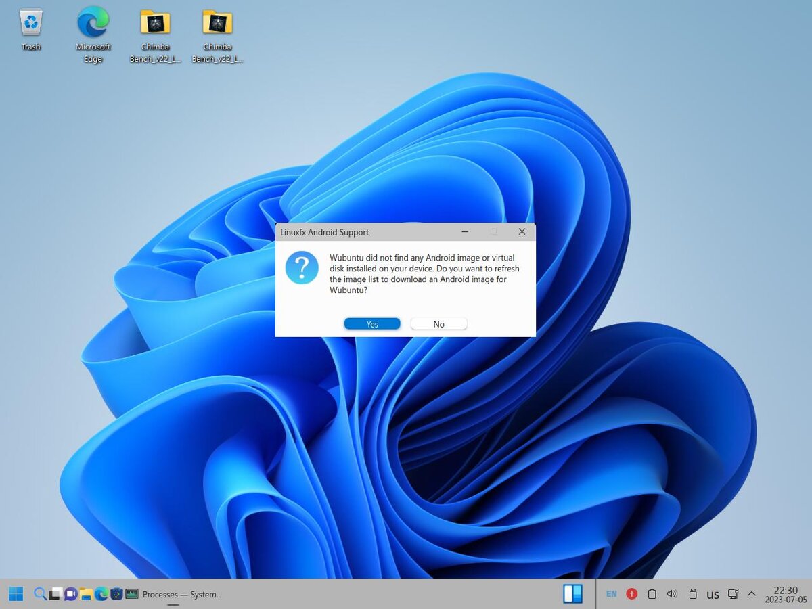Switch to Processes — System Monitor window
The width and height of the screenshot is (812, 609).
pos(174,594)
